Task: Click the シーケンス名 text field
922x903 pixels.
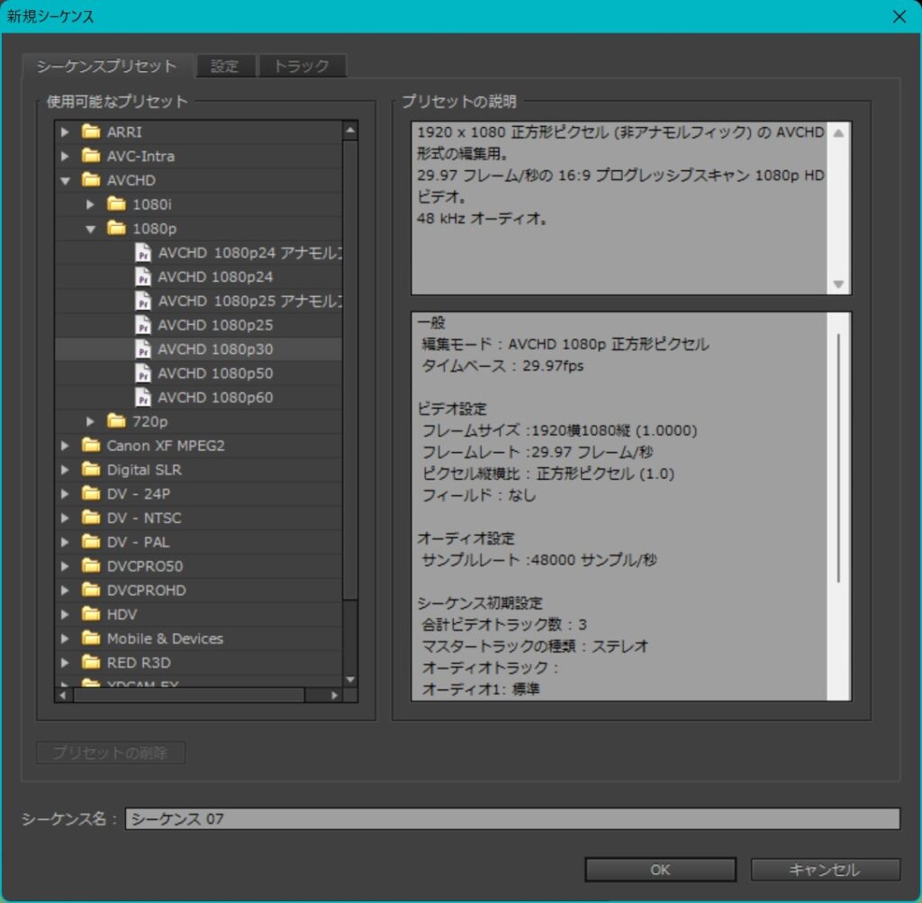Action: point(511,818)
